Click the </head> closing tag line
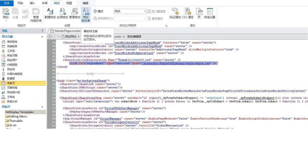308x151 pixels. pyautogui.click(x=62, y=67)
